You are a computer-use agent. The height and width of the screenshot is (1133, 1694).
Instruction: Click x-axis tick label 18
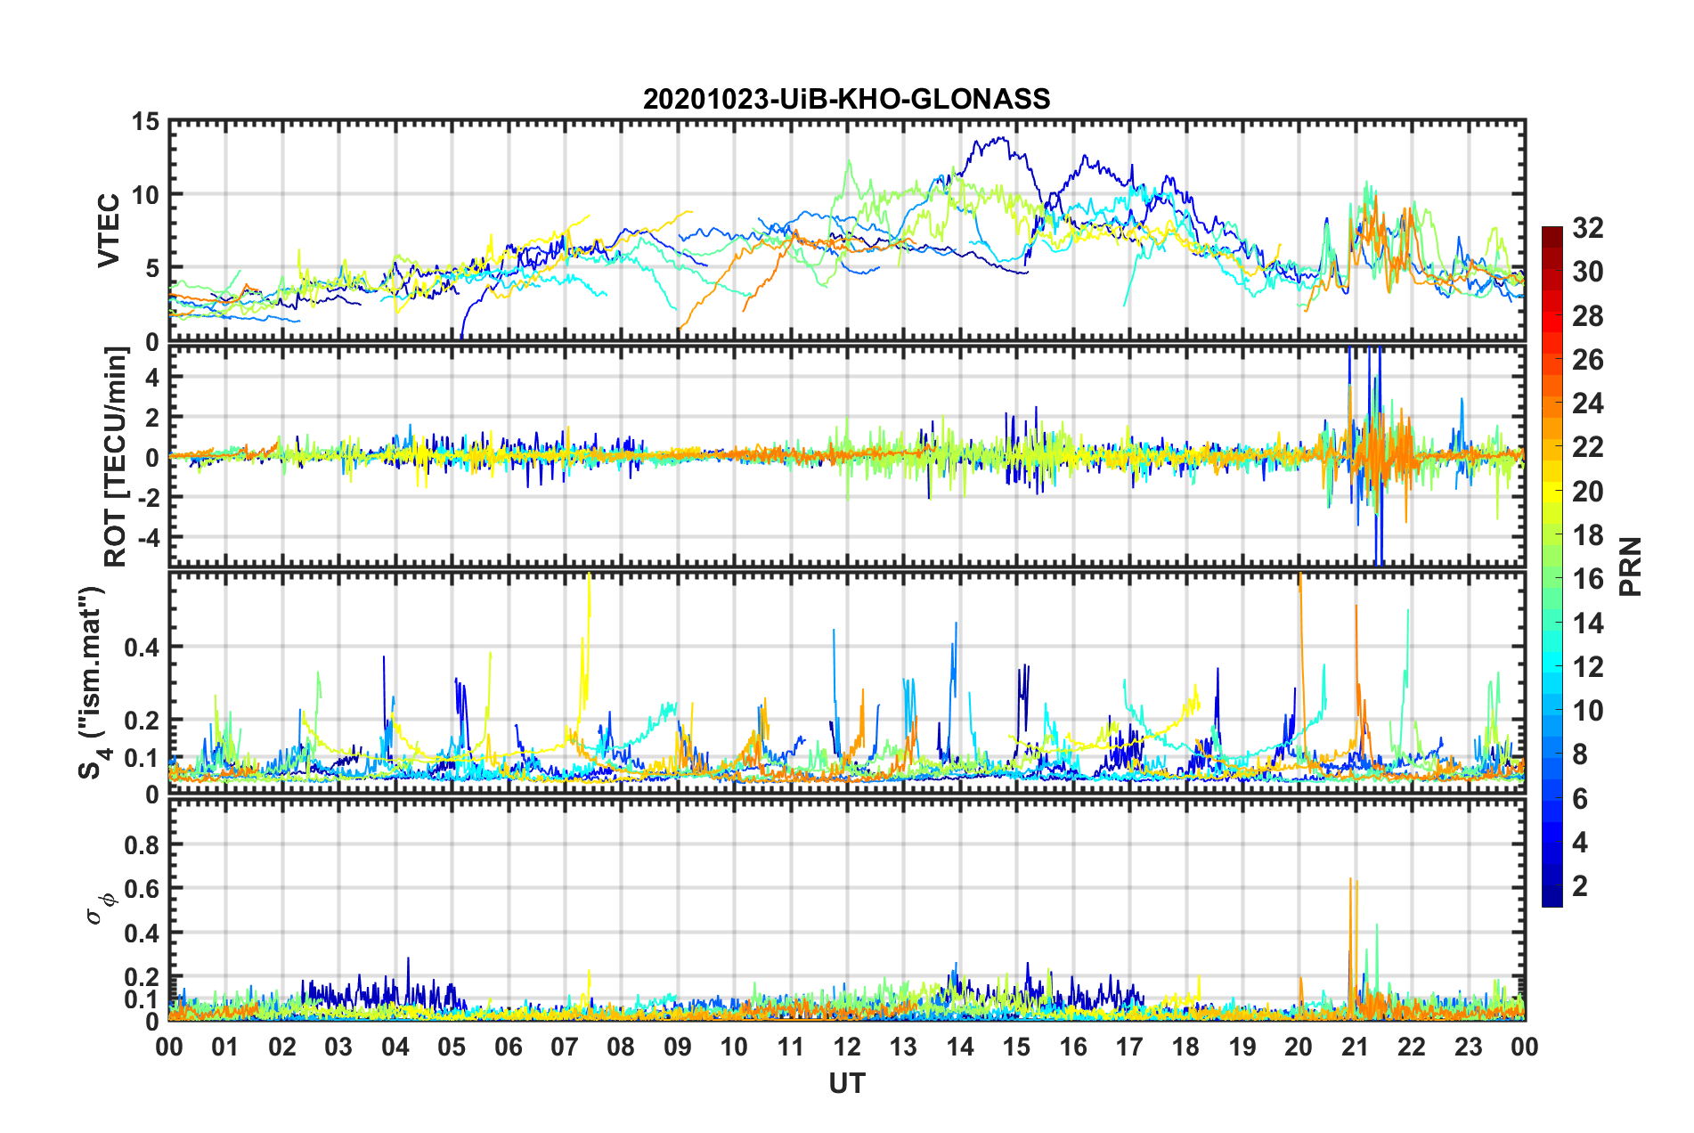(x=1186, y=1047)
